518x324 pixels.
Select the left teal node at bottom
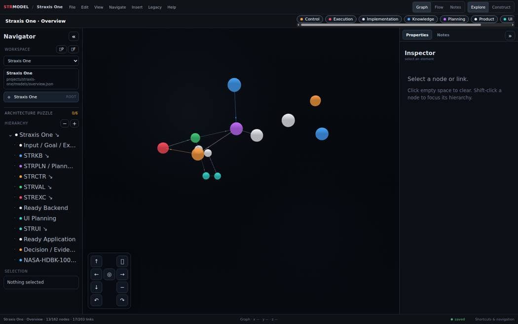pos(206,176)
